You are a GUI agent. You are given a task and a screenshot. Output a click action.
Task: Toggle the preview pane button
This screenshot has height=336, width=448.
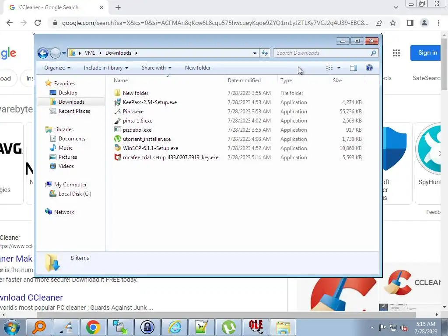[x=353, y=68]
